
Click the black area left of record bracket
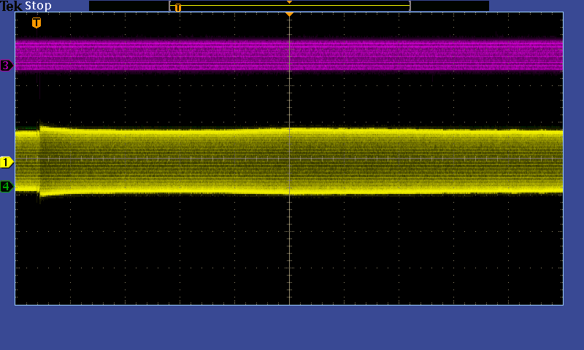[x=128, y=6]
